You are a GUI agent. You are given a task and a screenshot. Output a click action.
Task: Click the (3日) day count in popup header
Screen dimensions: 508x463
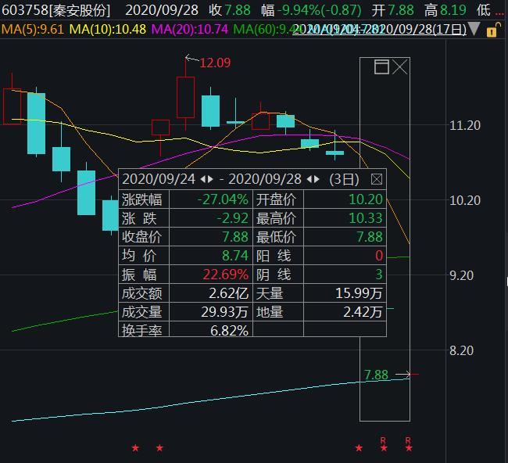(344, 179)
